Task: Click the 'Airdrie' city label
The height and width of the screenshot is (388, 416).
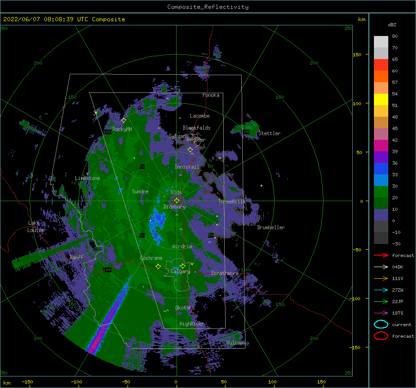Action: click(x=182, y=246)
